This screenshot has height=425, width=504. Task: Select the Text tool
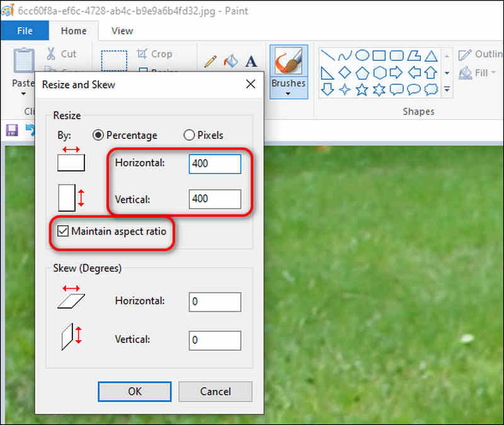[x=251, y=61]
